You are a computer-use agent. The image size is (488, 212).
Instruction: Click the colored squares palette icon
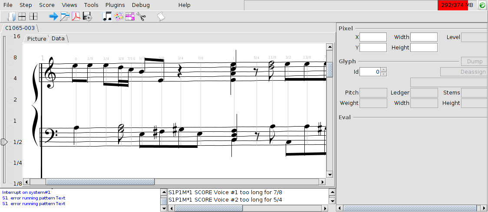(118, 16)
